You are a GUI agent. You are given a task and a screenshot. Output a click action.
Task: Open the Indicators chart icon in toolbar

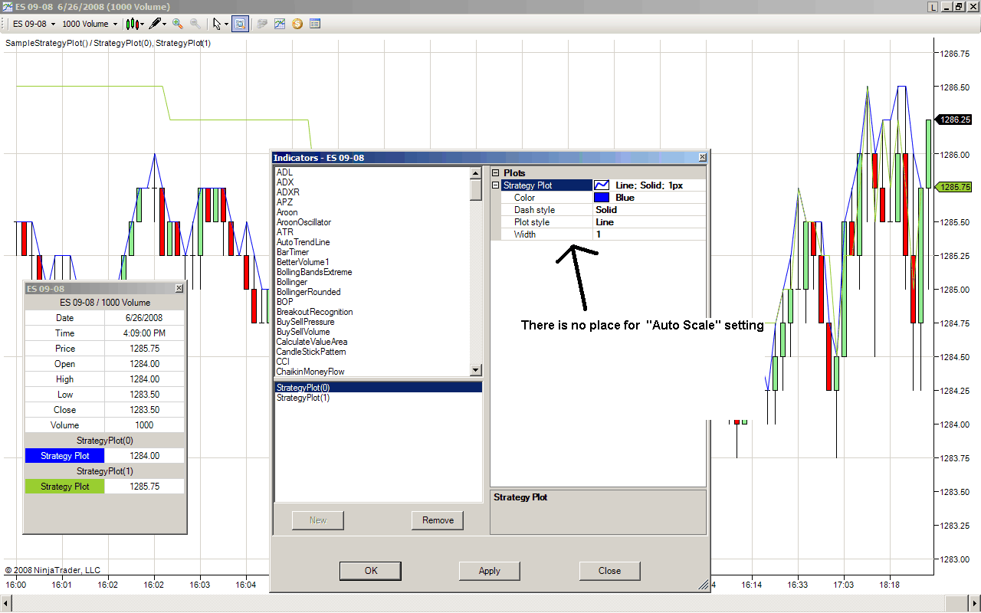click(x=280, y=24)
